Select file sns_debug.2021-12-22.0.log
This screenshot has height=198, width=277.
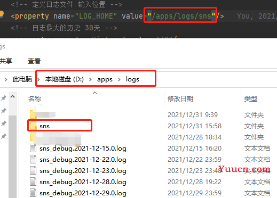83,160
